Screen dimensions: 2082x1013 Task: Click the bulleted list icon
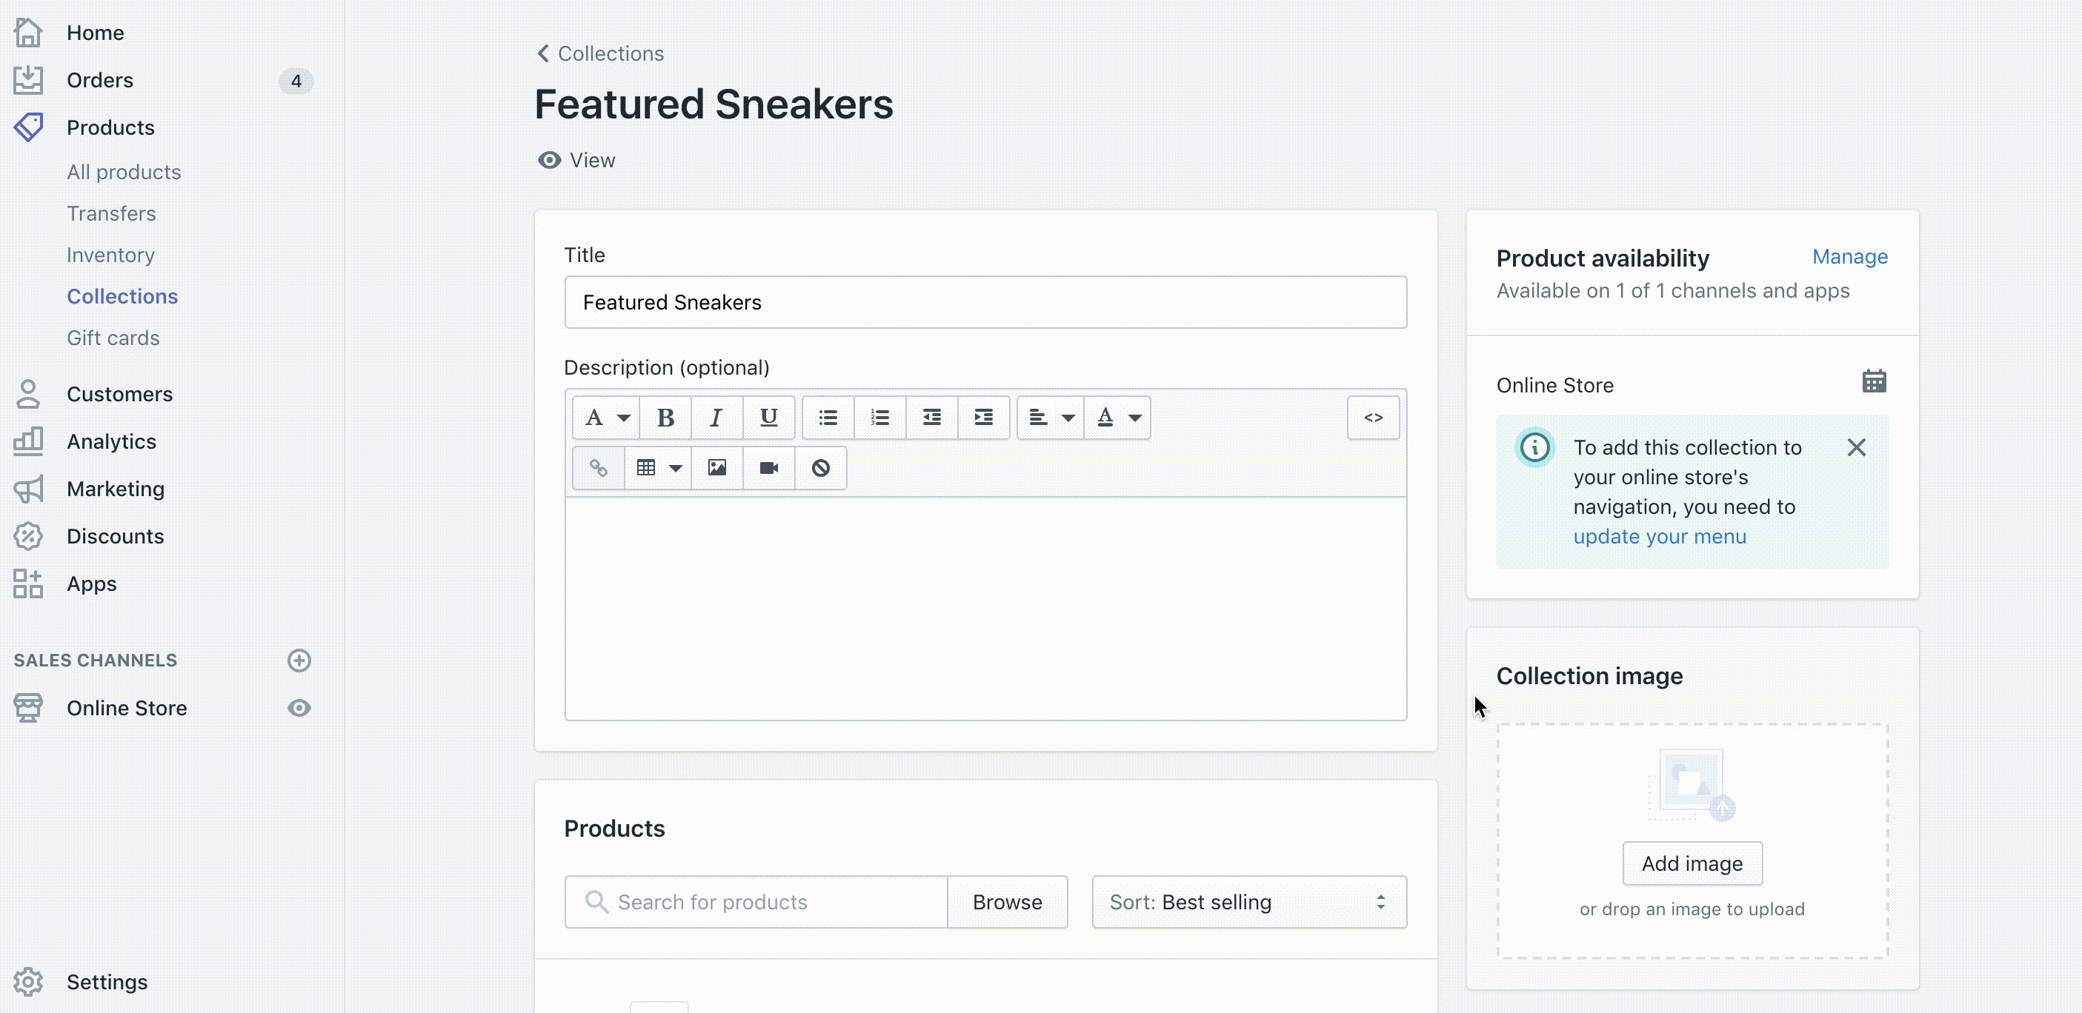point(828,418)
